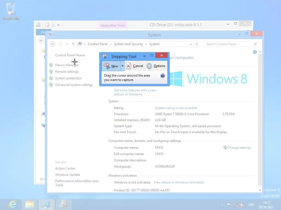Open Windows Update link
Viewport: 281px width, 210px height.
(x=68, y=175)
